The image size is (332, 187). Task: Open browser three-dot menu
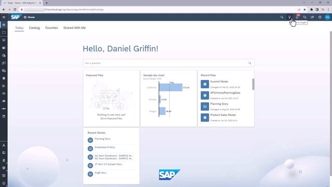[328, 9]
